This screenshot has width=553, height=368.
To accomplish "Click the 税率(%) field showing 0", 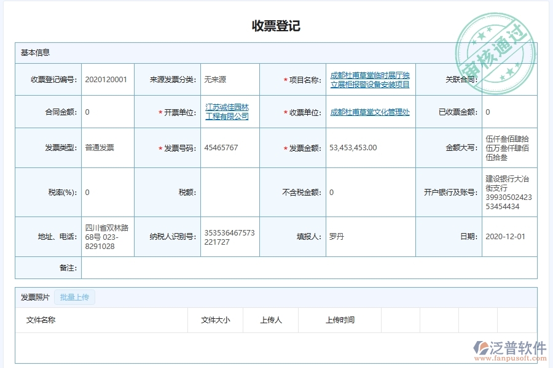I will (98, 191).
